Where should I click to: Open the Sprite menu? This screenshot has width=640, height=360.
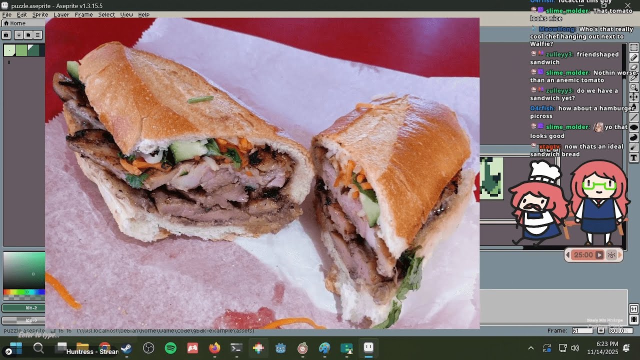click(x=40, y=14)
